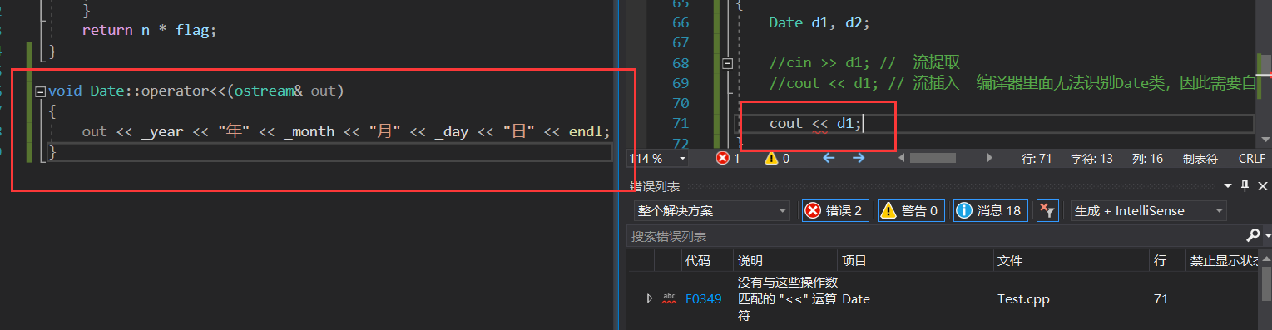
Task: Collapse the comment block at line 68
Action: 728,63
